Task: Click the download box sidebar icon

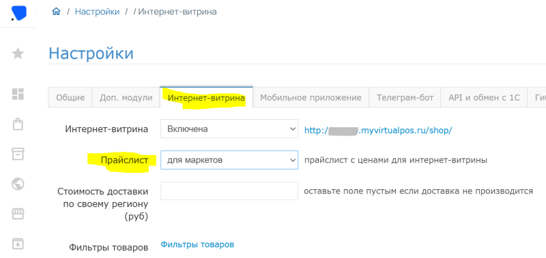Action: pos(18,244)
